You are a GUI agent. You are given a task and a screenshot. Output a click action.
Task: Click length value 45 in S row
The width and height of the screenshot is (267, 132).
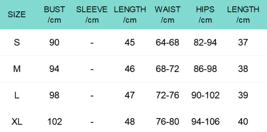[x=130, y=42]
